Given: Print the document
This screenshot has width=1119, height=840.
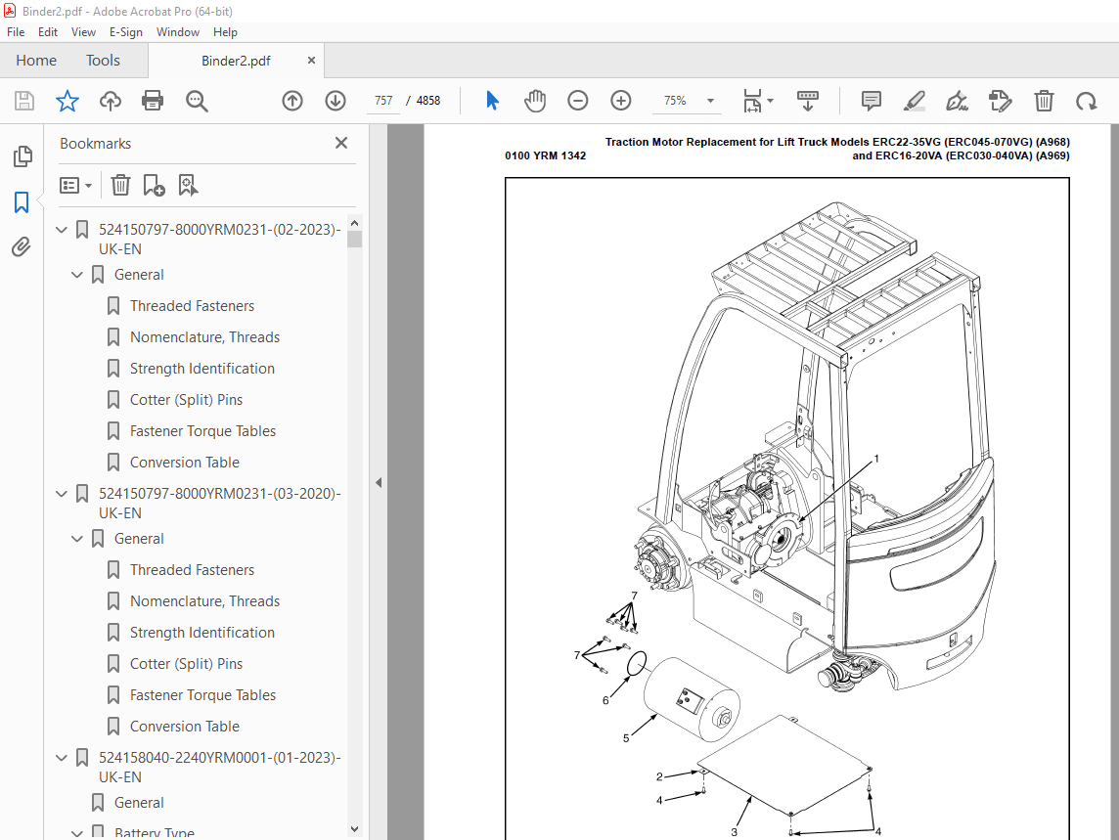Looking at the screenshot, I should (153, 101).
